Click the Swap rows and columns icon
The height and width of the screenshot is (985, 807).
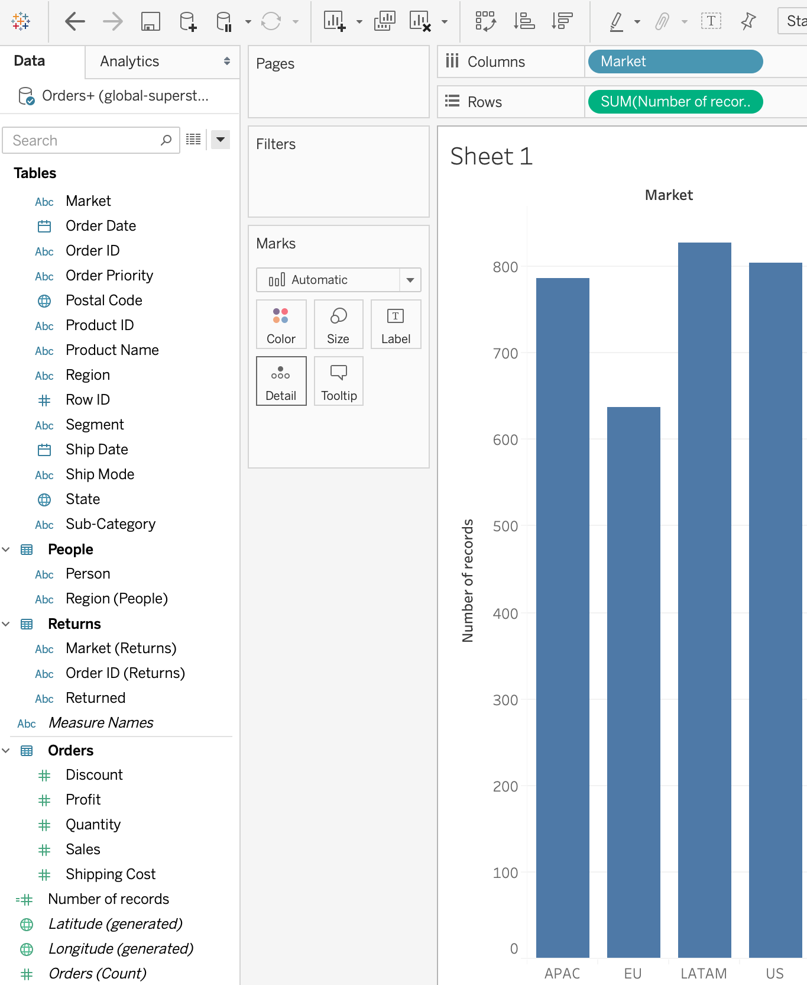[485, 22]
